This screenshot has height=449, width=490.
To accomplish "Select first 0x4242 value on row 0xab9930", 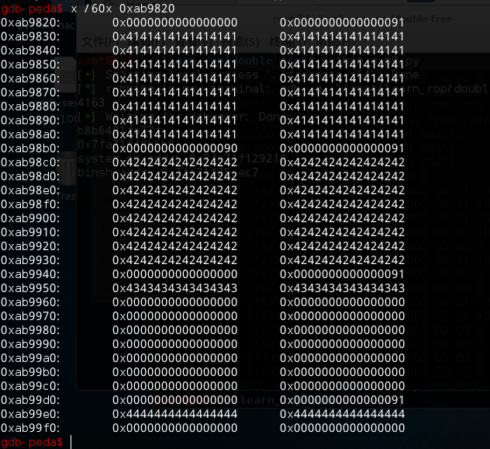I will [x=174, y=260].
